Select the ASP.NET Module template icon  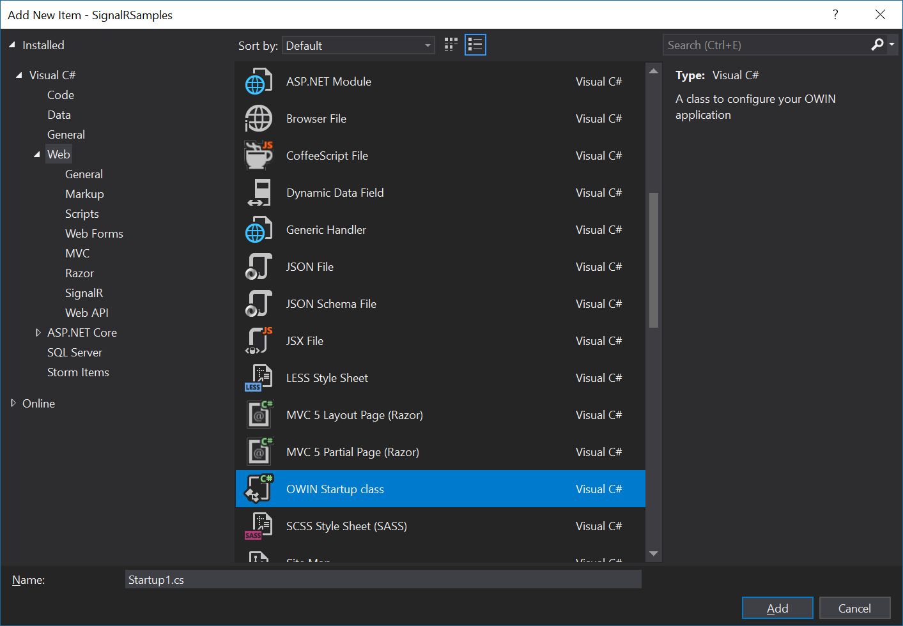(x=259, y=82)
